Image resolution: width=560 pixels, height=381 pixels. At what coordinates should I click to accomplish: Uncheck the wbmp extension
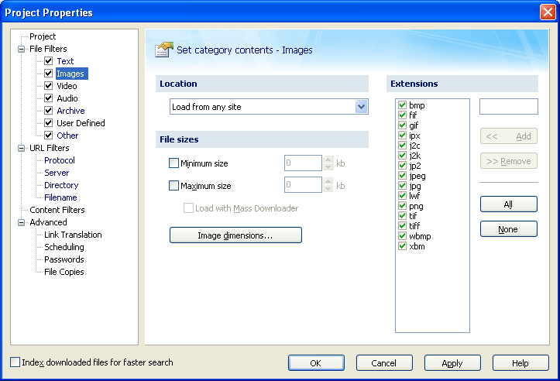click(402, 236)
